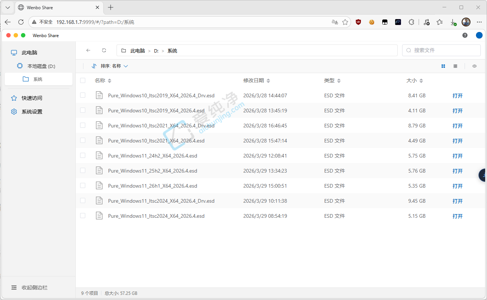Click the folder icon in breadcrumb bar

tap(124, 51)
